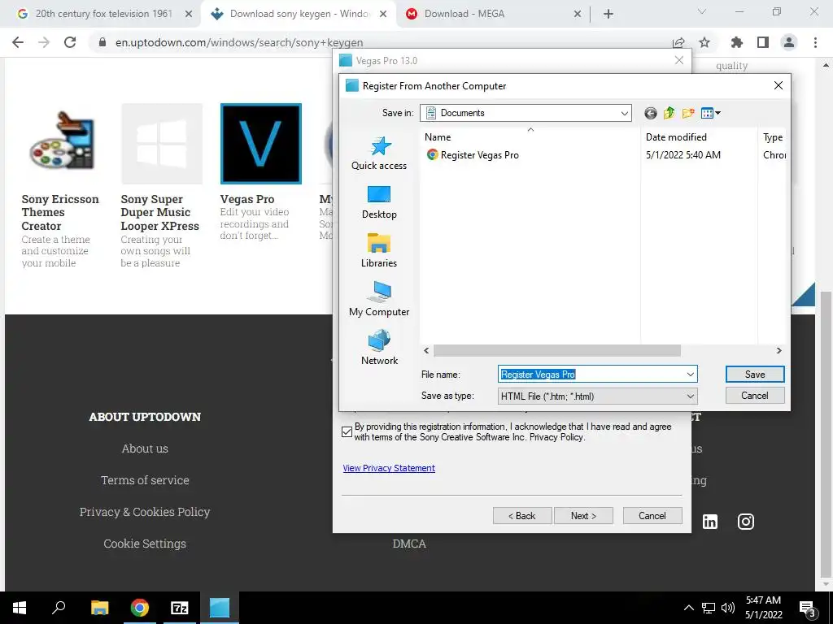Image resolution: width=833 pixels, height=624 pixels.
Task: Open Uptodown LinkedIn icon
Action: click(x=709, y=522)
